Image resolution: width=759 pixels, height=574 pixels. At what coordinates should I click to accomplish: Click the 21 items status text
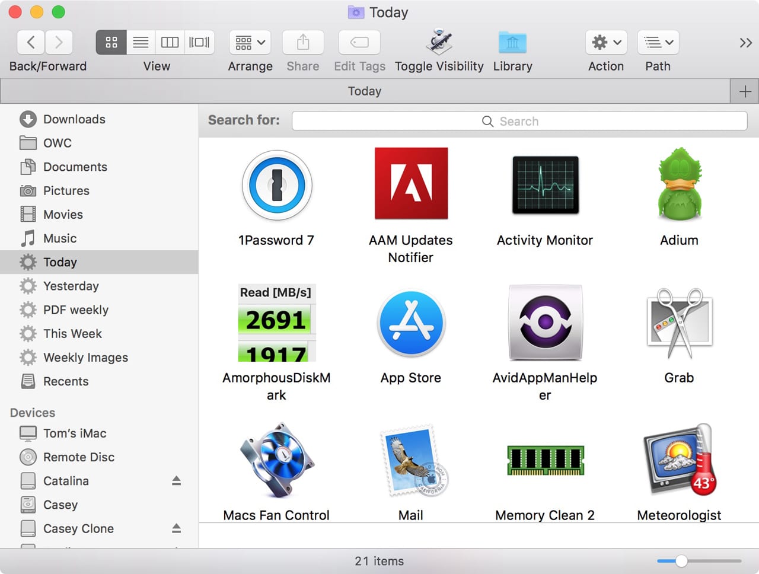tap(379, 561)
